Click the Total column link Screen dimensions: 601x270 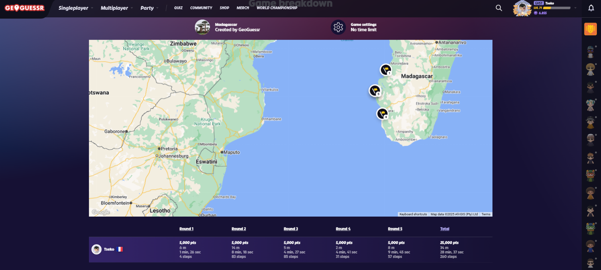(x=444, y=229)
